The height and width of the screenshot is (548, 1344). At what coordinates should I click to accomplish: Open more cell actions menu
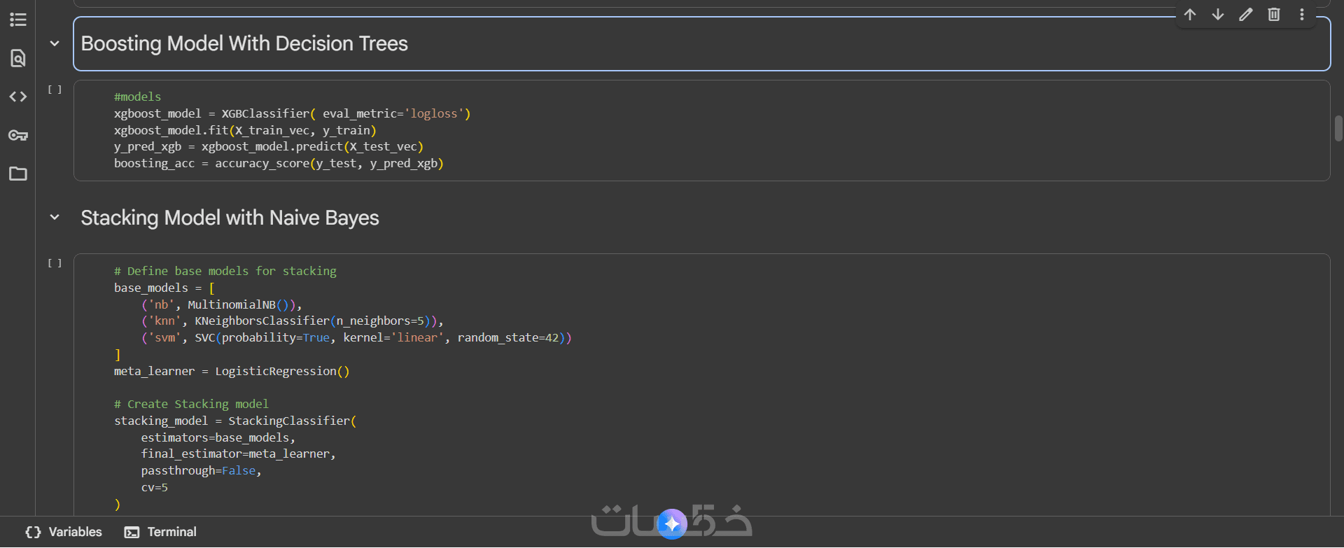tap(1302, 15)
